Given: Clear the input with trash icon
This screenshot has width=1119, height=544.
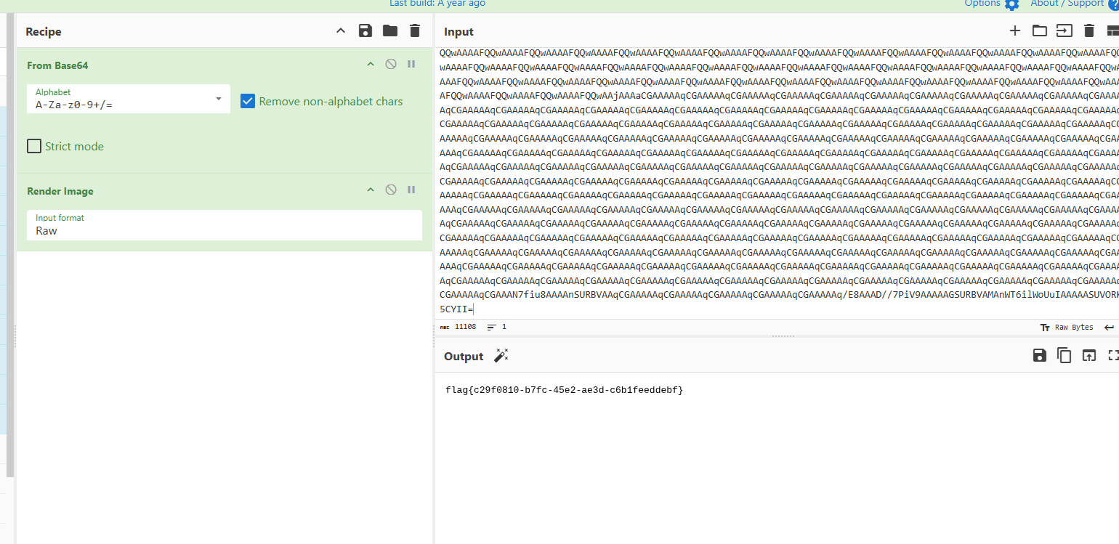Looking at the screenshot, I should [x=1088, y=31].
